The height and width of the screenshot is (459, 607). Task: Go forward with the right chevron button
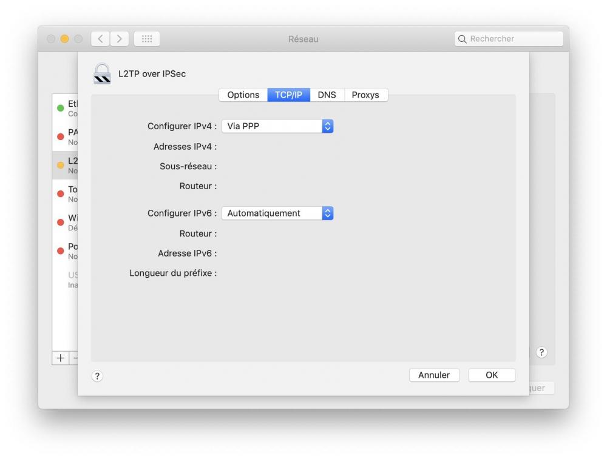point(119,39)
